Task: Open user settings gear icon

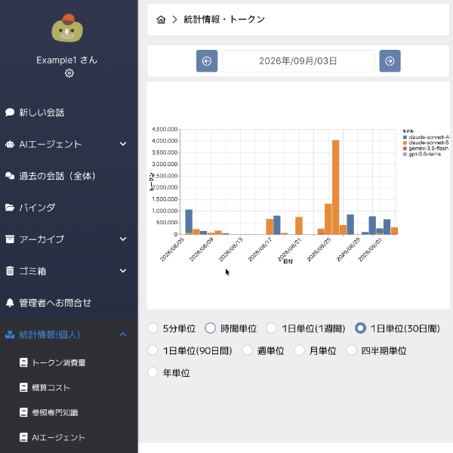Action: coord(69,73)
